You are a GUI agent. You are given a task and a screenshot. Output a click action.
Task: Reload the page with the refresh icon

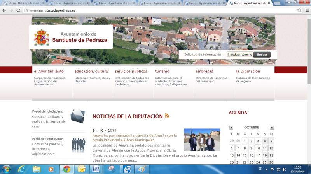pos(18,10)
